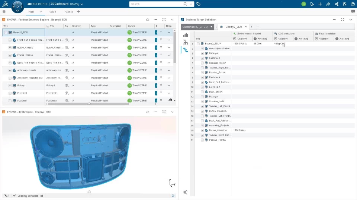Open the chat comments icon
Screen dimensions: 357x200
[x=353, y=11]
